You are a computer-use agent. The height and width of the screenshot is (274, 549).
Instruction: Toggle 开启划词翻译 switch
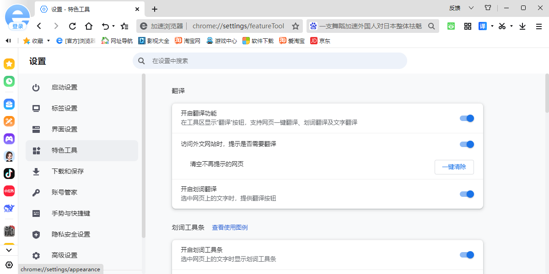(x=467, y=194)
